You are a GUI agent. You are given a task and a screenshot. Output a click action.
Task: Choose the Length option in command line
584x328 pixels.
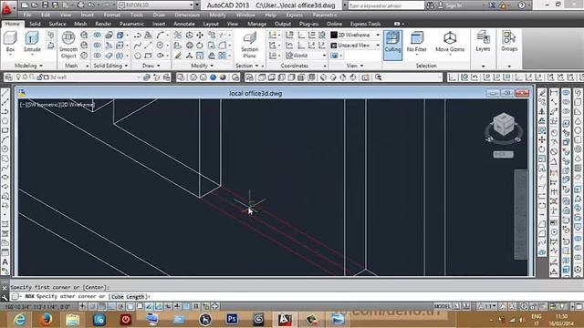(x=135, y=297)
